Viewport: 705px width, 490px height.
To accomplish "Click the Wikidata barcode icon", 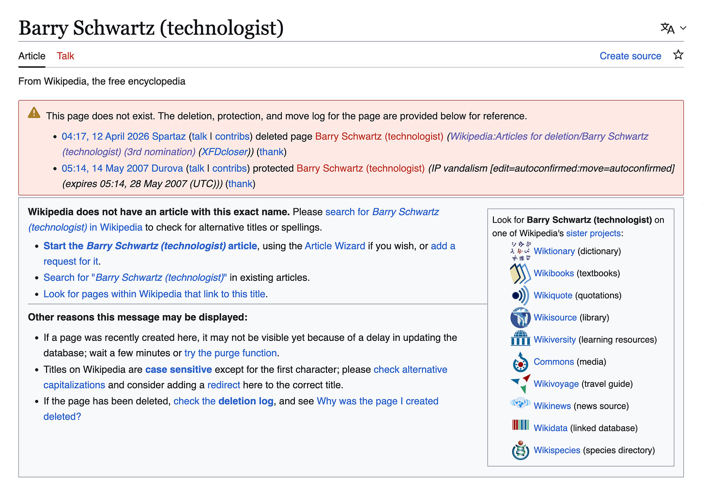I will tap(521, 425).
